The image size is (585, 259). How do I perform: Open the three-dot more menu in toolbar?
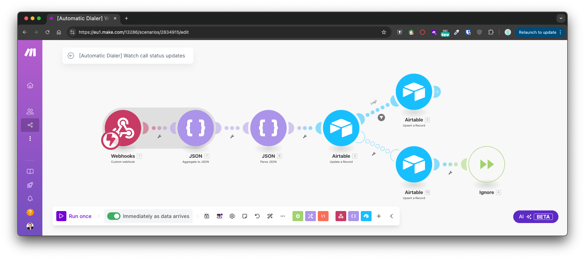[282, 216]
